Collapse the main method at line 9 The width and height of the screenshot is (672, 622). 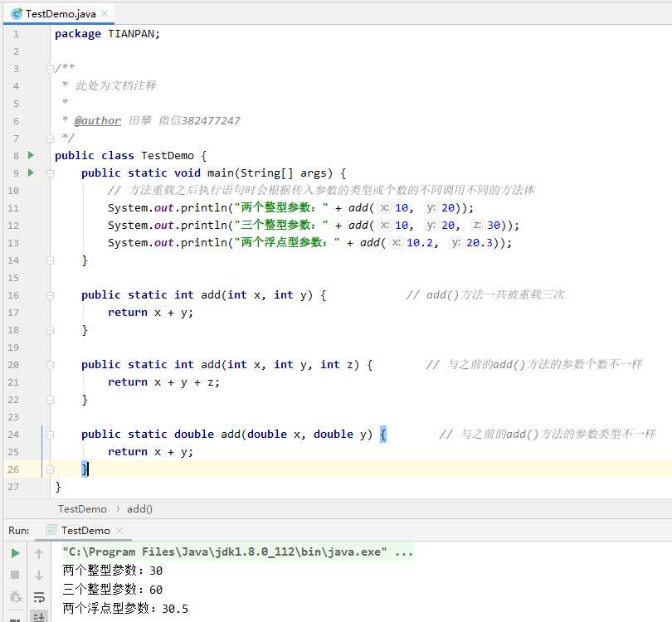pos(50,173)
